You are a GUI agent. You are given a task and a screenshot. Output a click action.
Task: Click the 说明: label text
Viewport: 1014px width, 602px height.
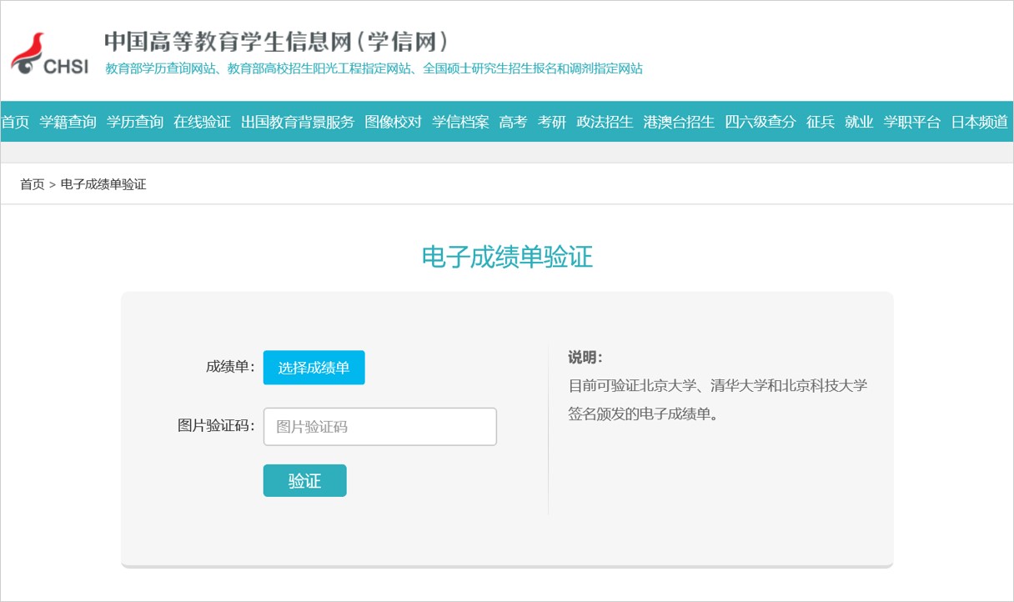tap(585, 358)
